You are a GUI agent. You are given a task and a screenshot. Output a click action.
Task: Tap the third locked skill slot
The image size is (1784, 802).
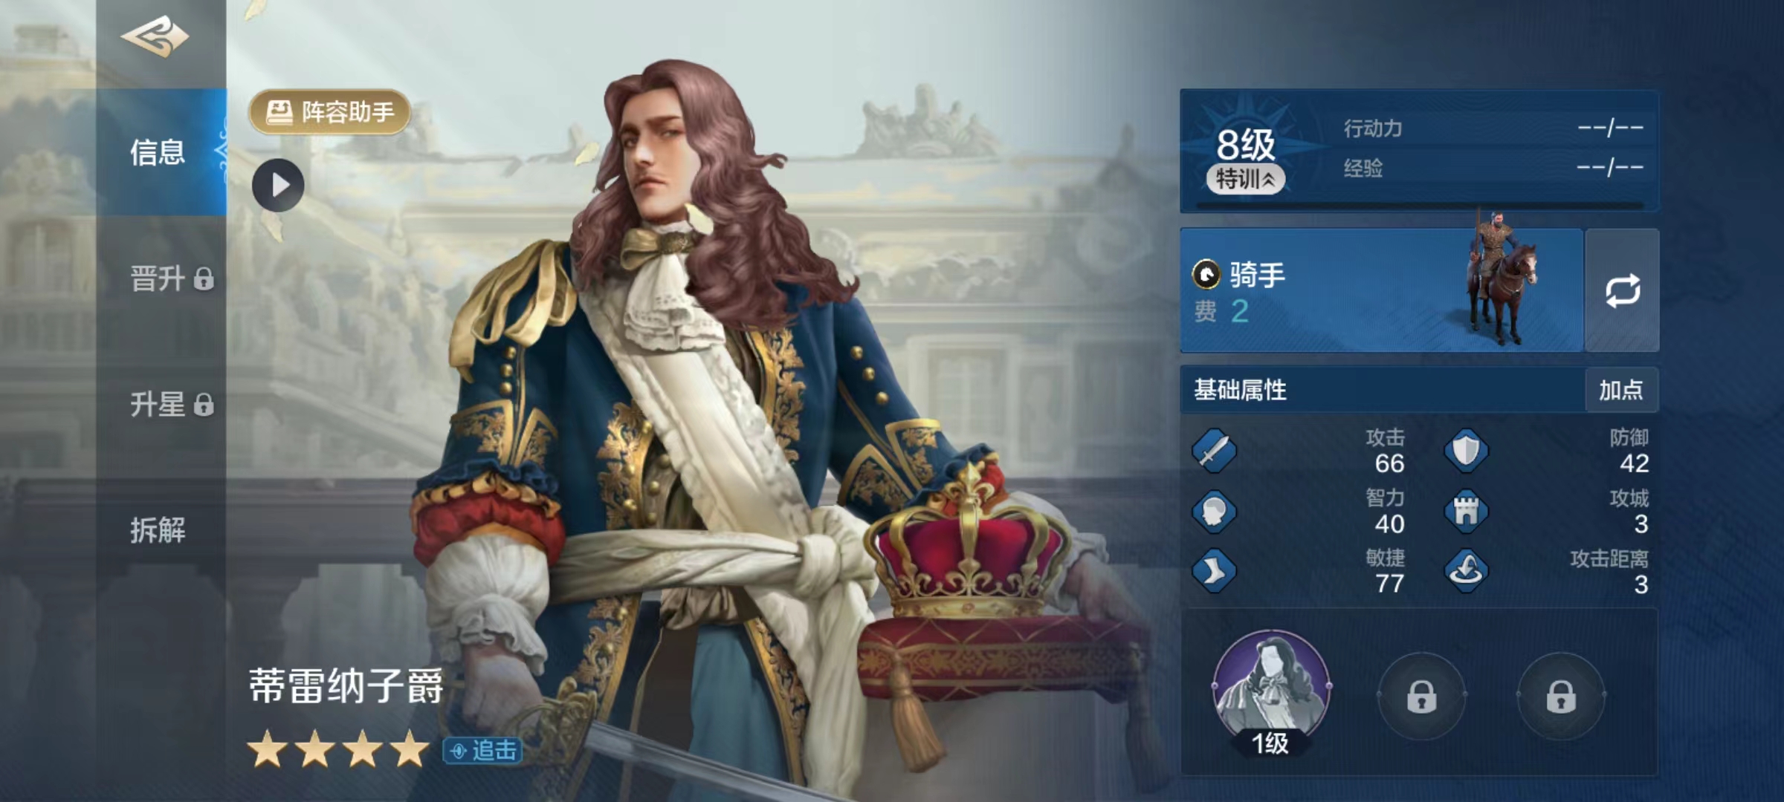[1560, 696]
